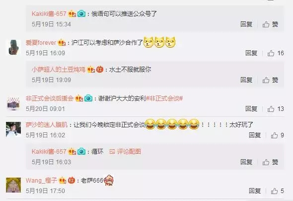Reply to Wang_橙子's comment

tap(255, 191)
